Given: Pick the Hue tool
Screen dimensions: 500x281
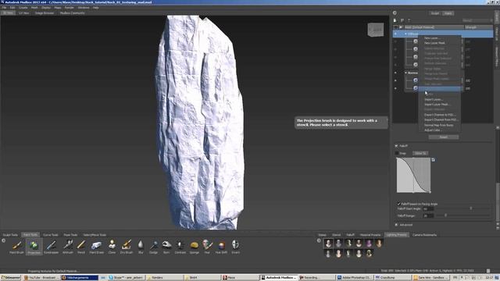Looking at the screenshot, I should pos(207,247).
